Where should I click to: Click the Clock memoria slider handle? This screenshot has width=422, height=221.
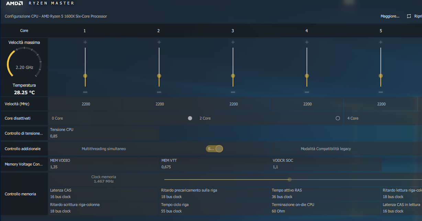pyautogui.click(x=289, y=180)
